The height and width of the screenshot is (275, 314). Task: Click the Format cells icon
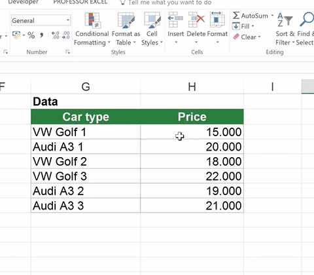[217, 20]
